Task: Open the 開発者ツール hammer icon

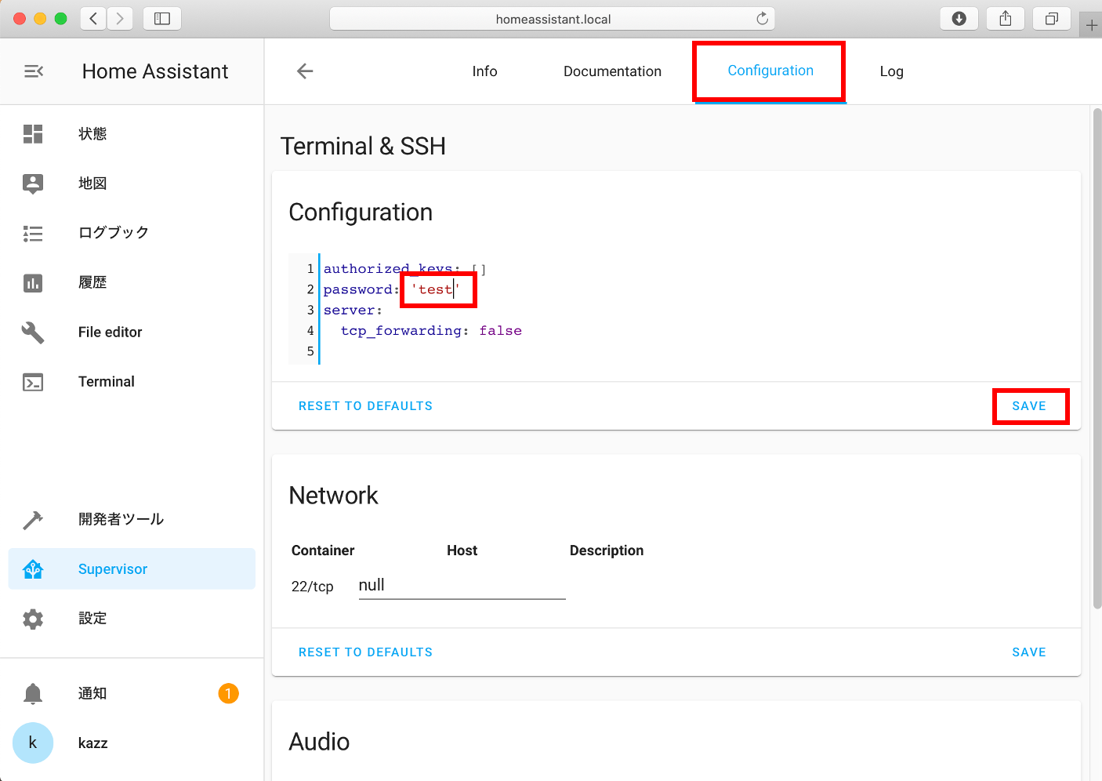Action: tap(33, 520)
